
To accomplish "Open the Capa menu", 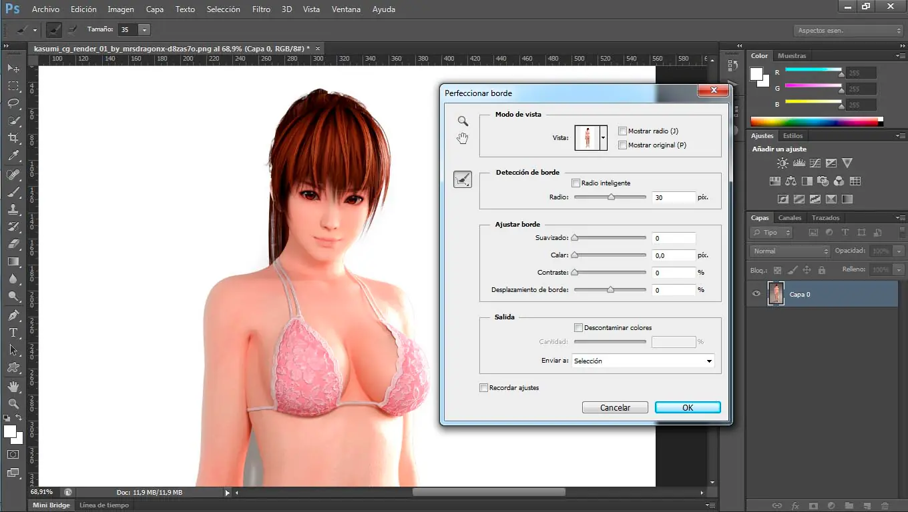I will point(155,9).
